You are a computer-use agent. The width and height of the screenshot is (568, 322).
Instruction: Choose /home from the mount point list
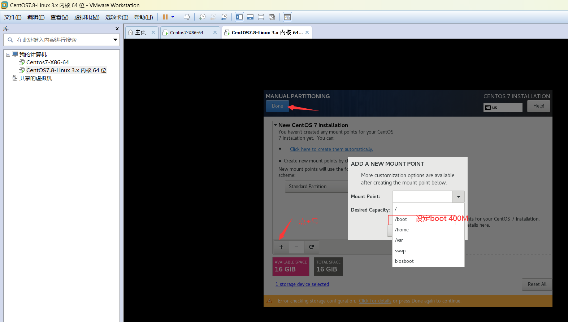428,230
